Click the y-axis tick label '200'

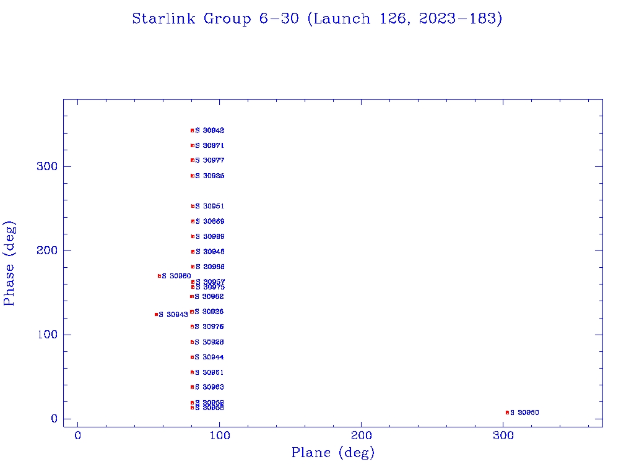point(47,250)
